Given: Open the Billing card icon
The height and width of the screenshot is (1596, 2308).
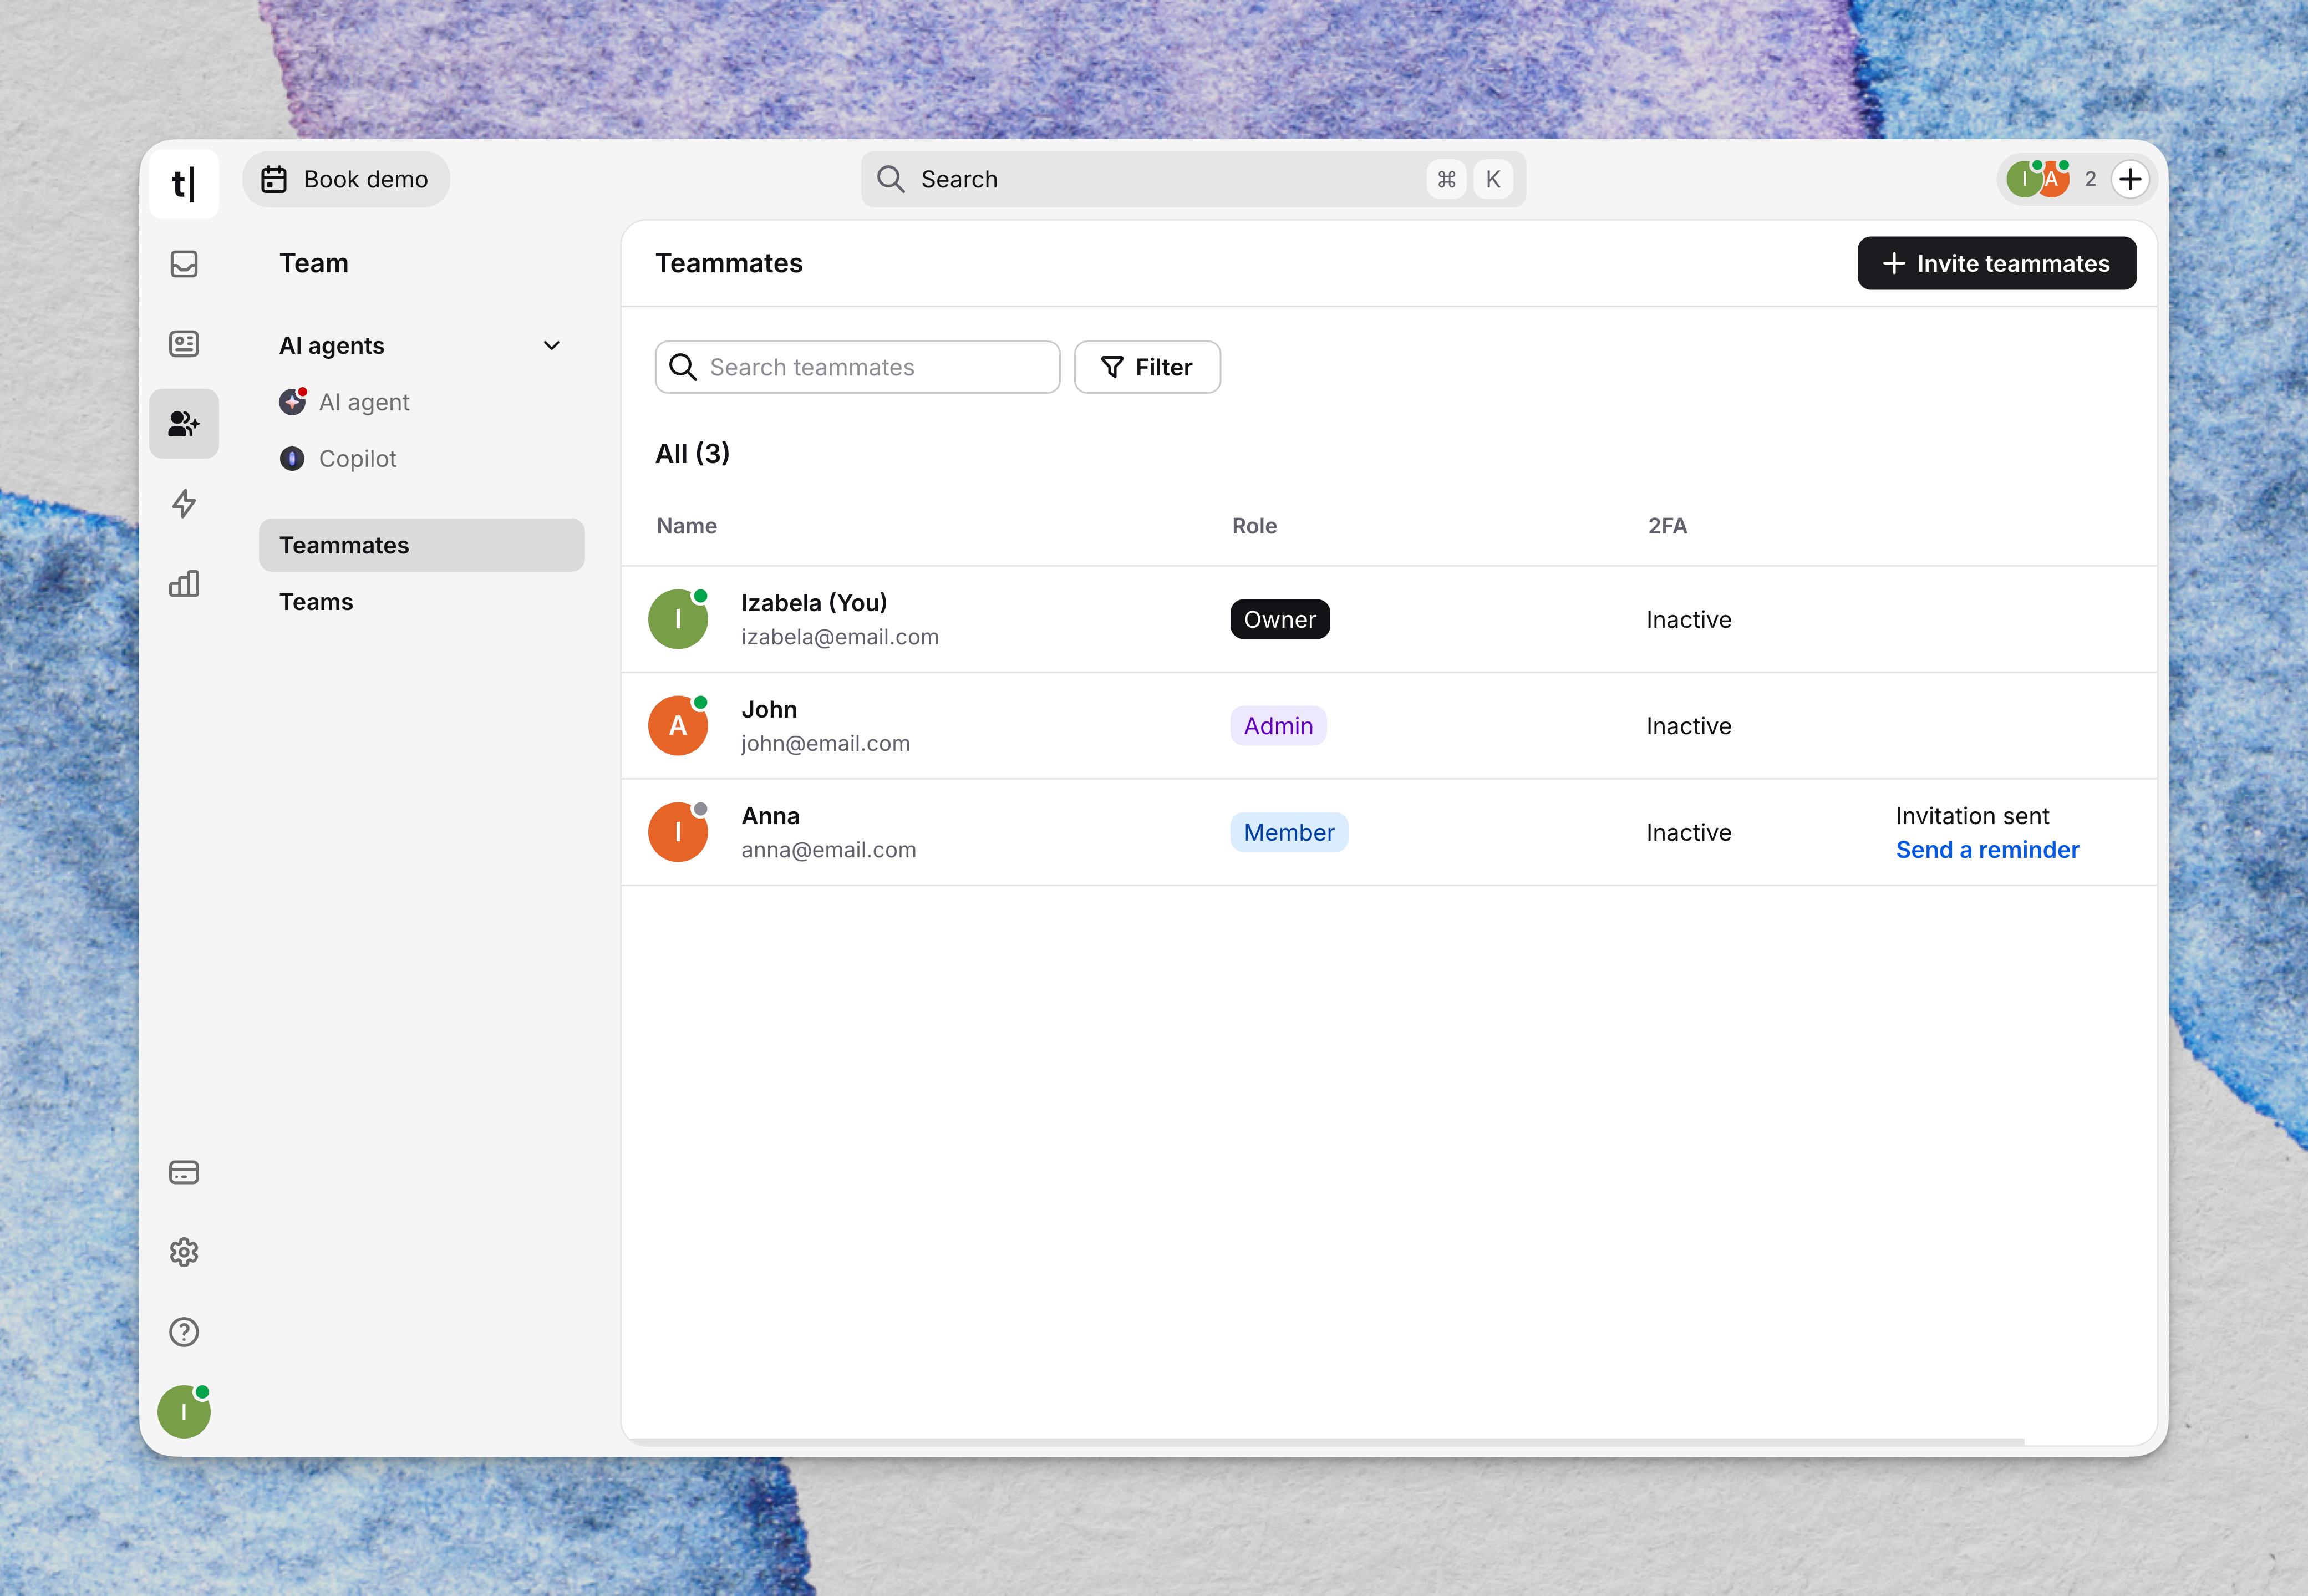Looking at the screenshot, I should [184, 1172].
